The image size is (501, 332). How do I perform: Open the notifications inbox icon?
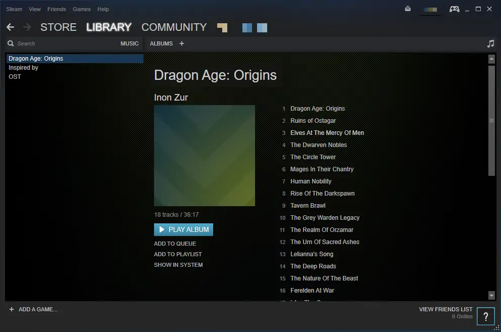click(x=408, y=9)
